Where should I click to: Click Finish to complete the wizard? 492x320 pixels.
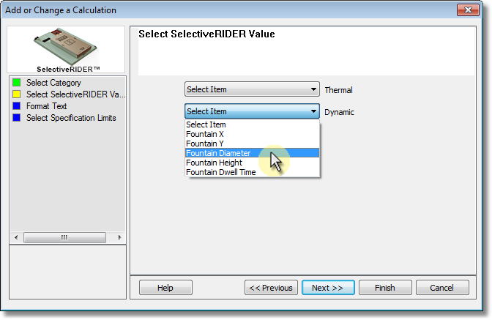click(385, 288)
